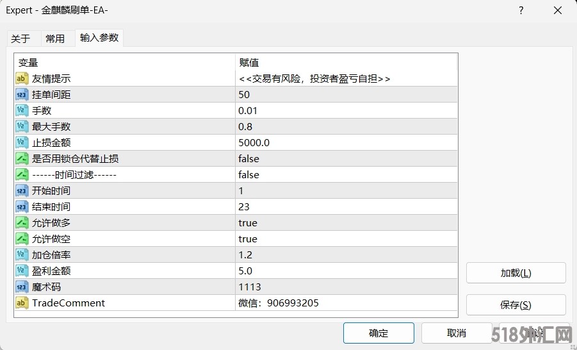Switch to the 关于 tab
This screenshot has height=350, width=577.
(x=20, y=38)
